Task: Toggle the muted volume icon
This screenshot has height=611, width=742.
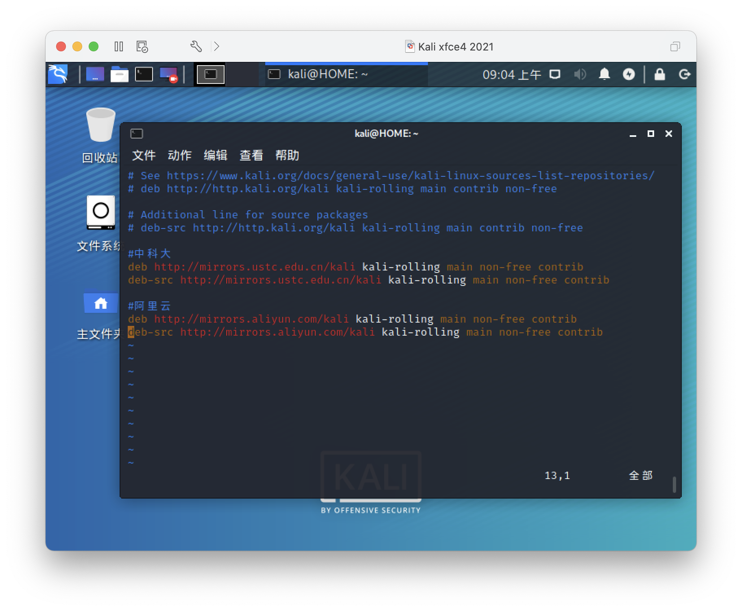Action: point(580,75)
